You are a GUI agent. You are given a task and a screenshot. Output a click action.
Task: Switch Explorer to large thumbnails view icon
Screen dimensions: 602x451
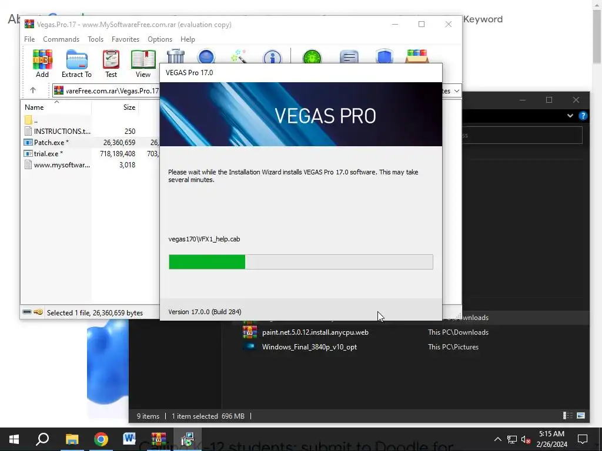581,416
